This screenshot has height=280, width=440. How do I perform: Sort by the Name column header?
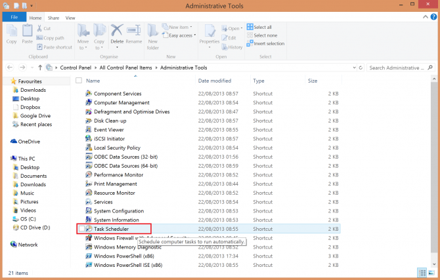[x=93, y=81]
